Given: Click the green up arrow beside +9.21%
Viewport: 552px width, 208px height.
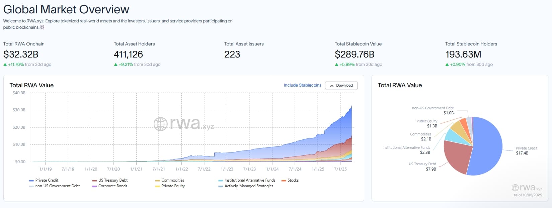Looking at the screenshot, I should [115, 65].
